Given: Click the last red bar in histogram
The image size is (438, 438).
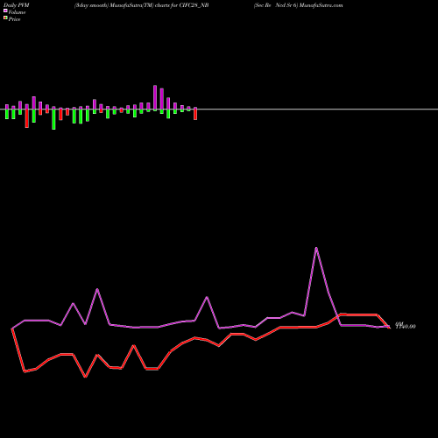Looking at the screenshot, I should pos(195,114).
